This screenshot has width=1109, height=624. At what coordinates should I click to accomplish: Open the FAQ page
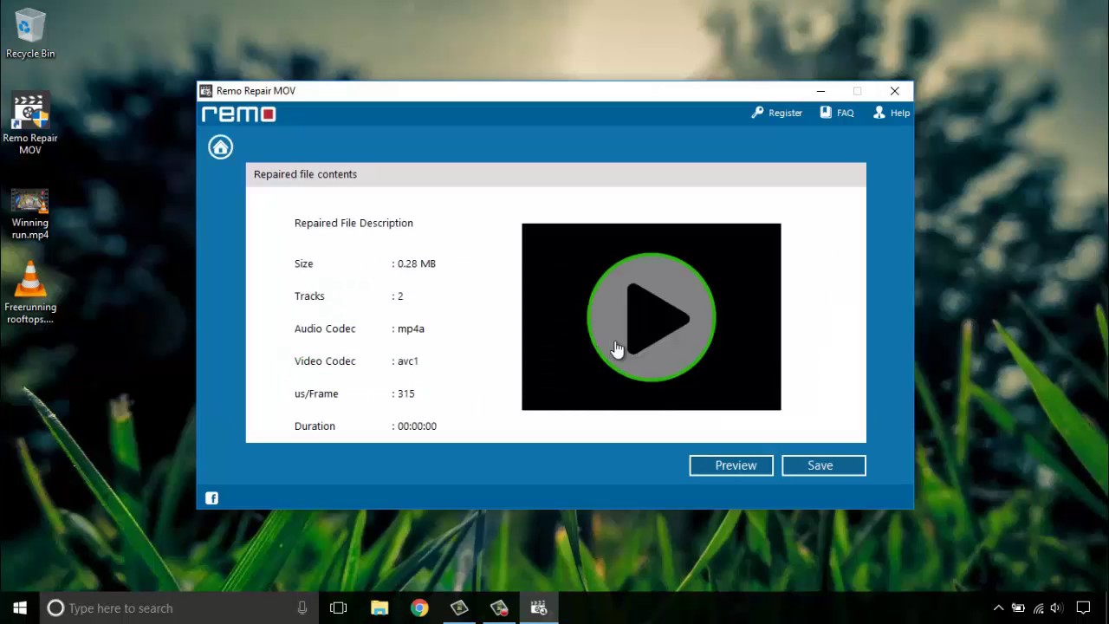[x=837, y=113]
